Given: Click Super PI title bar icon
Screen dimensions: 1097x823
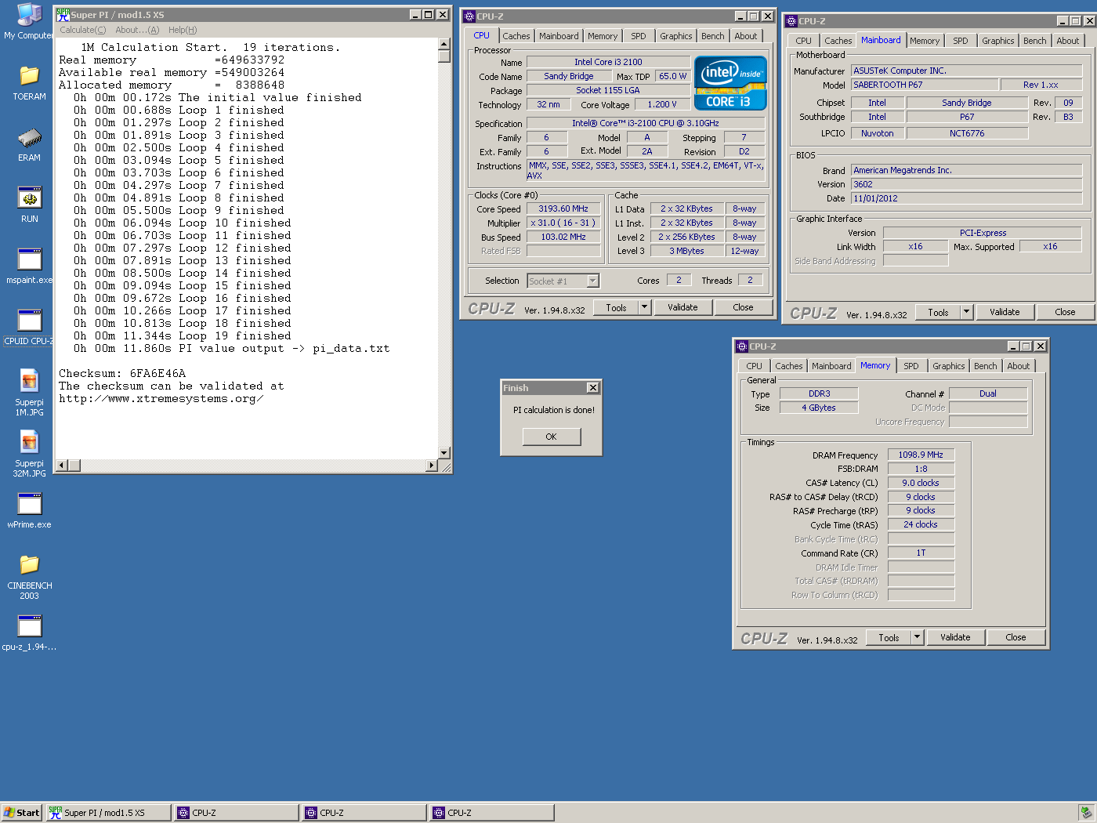Looking at the screenshot, I should 63,15.
